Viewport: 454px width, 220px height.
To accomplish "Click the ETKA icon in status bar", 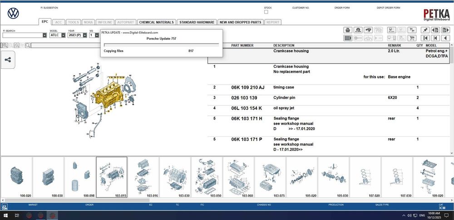I will pyautogui.click(x=5, y=207).
